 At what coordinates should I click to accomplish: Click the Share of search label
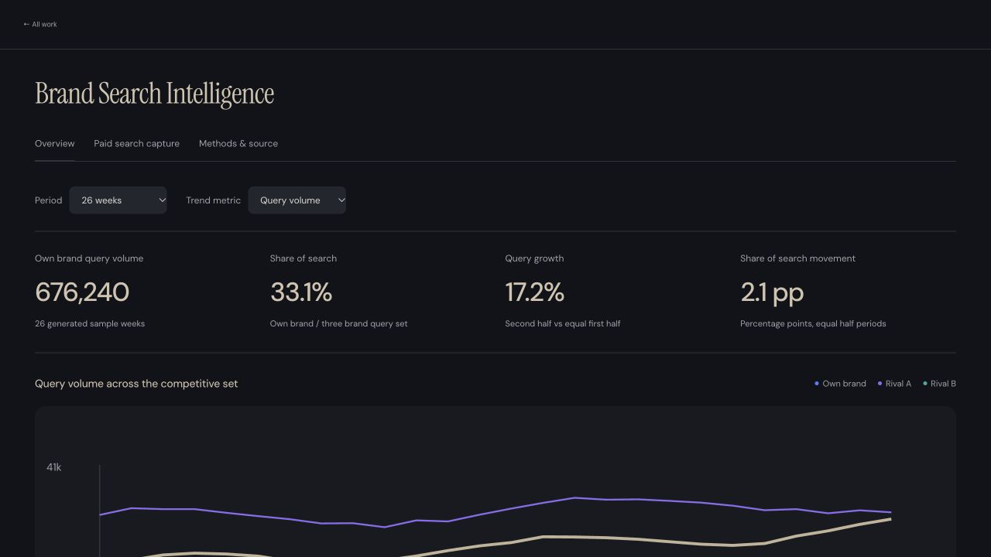coord(303,258)
